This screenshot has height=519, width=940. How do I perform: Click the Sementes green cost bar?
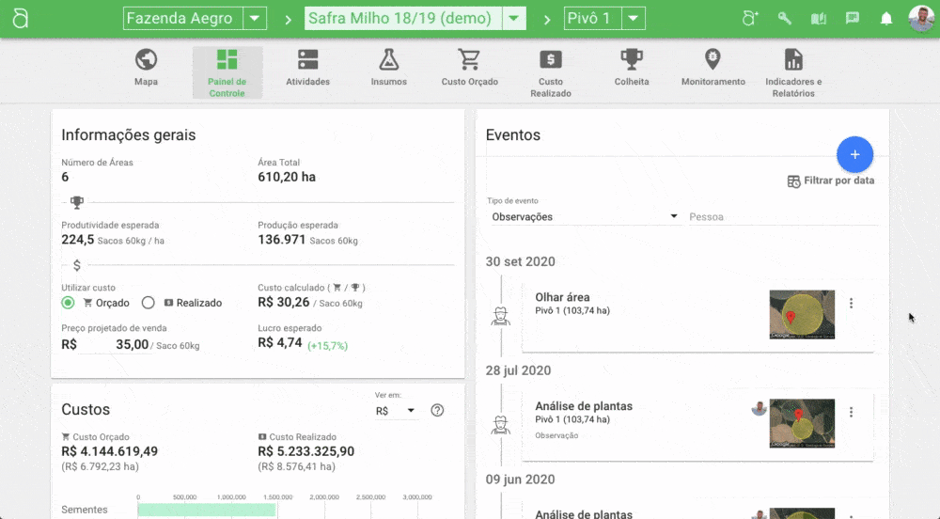(206, 510)
